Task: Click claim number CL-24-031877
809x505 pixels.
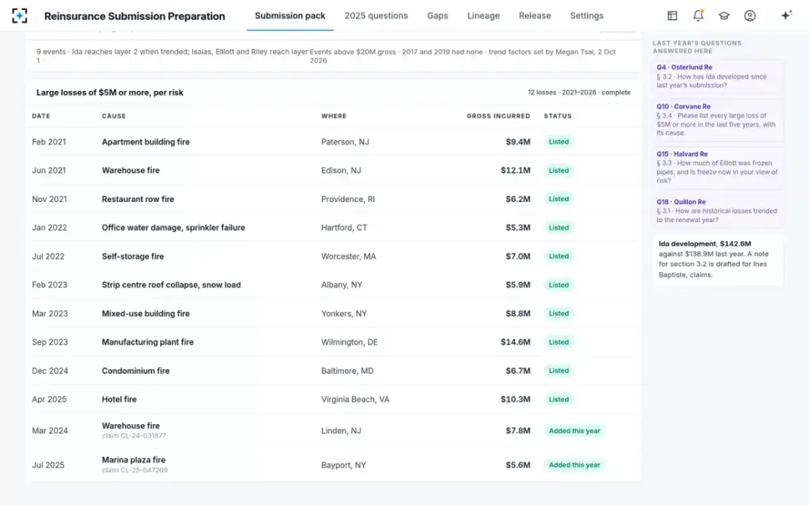Action: tap(134, 436)
